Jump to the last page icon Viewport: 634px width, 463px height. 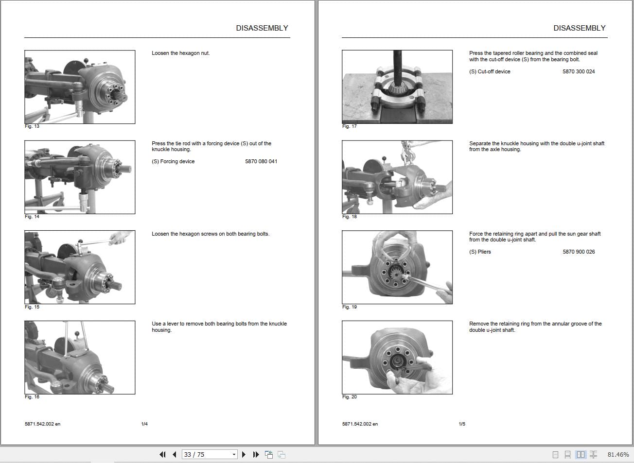(x=256, y=454)
